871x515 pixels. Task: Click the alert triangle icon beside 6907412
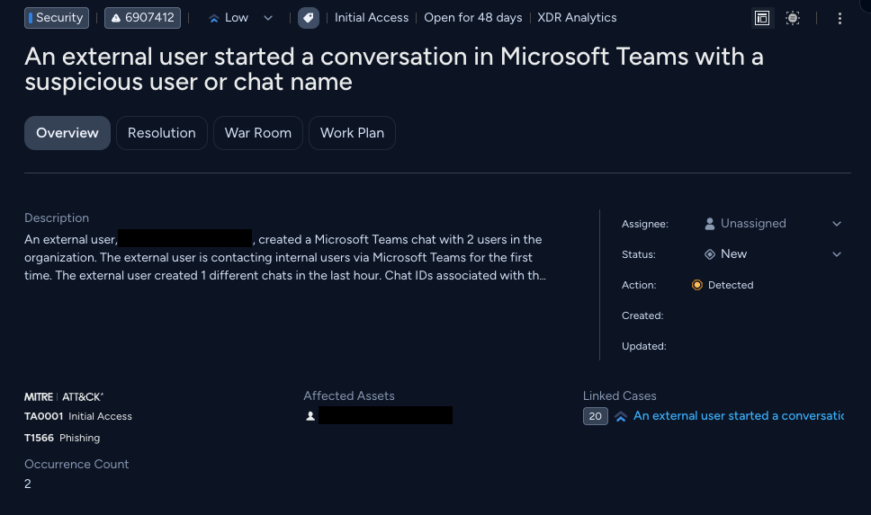[116, 18]
